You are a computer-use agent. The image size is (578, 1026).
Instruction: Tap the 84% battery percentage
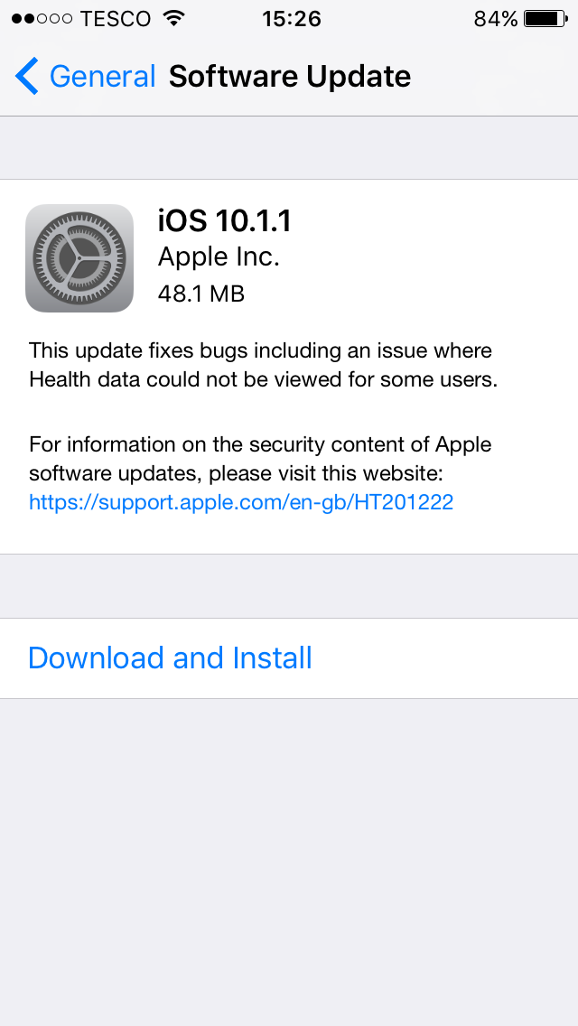(x=496, y=19)
